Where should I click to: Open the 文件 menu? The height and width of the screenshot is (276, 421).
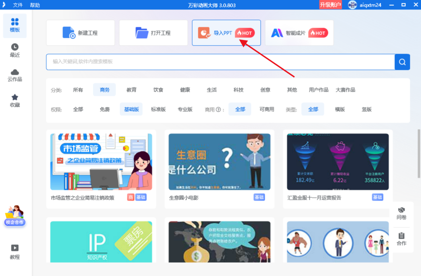tap(18, 5)
